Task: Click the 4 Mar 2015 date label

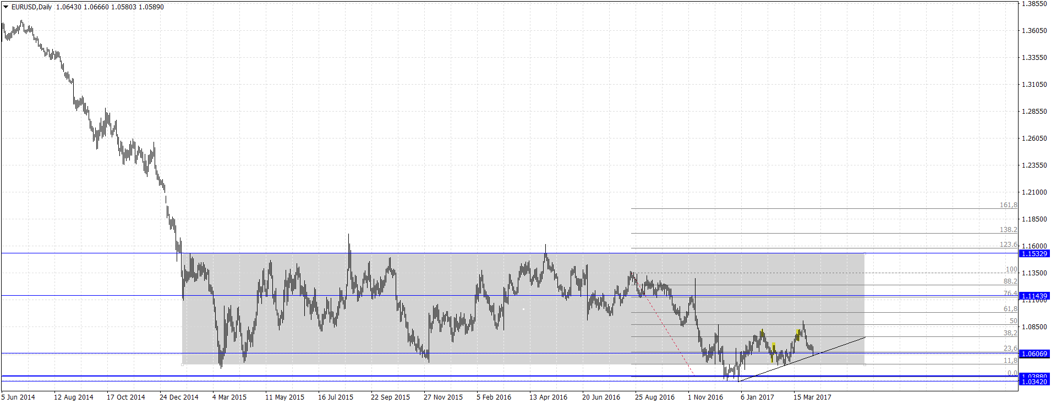Action: pyautogui.click(x=229, y=397)
